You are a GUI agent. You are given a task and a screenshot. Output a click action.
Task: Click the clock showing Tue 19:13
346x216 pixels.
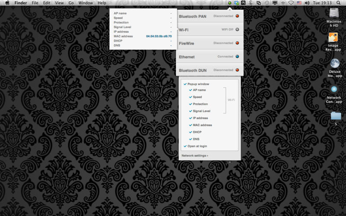(322, 3)
